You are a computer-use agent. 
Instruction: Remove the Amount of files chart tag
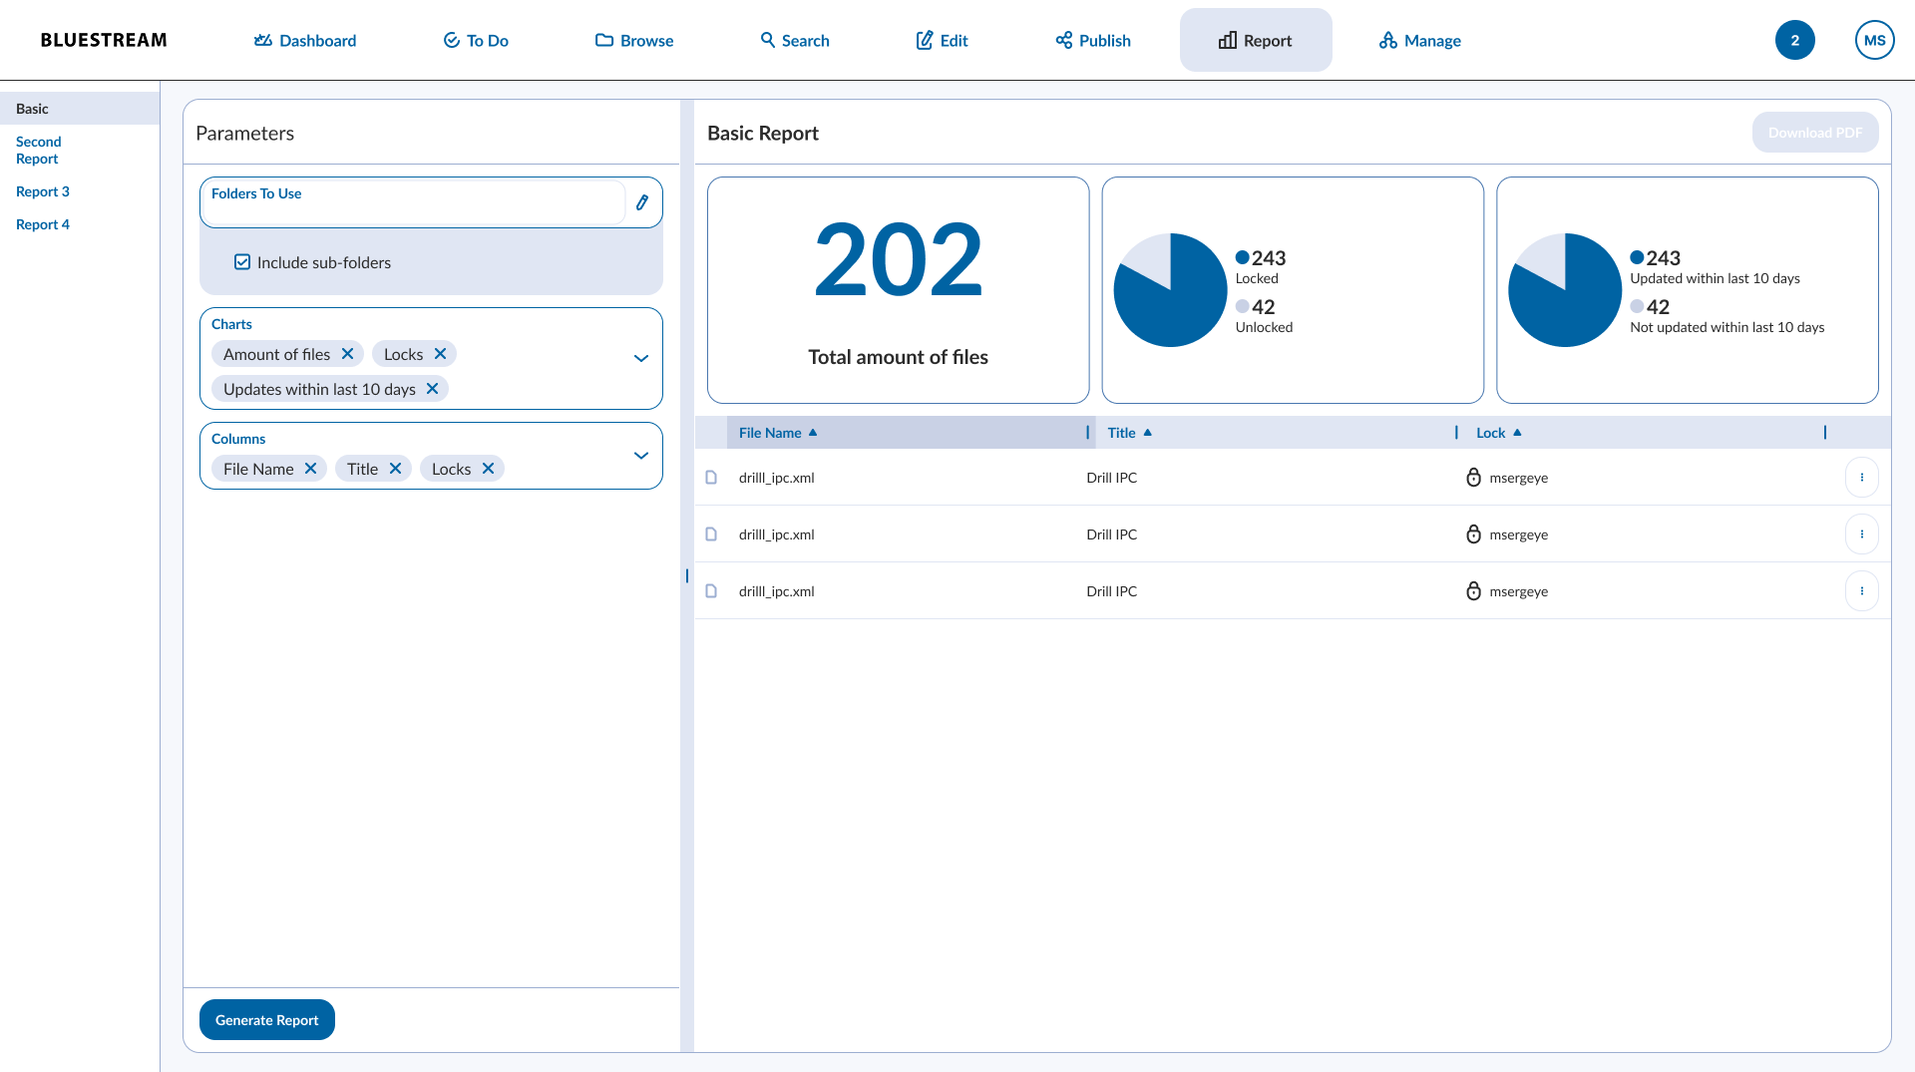click(347, 354)
